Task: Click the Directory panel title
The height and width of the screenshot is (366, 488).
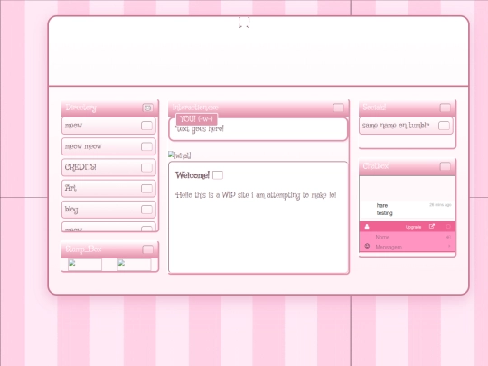Action: 81,108
